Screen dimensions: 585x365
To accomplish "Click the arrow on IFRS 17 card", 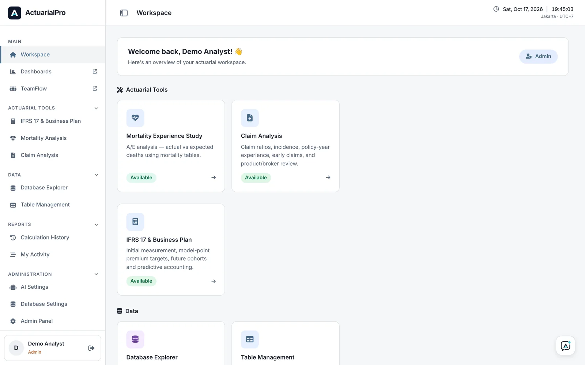I will pos(214,281).
